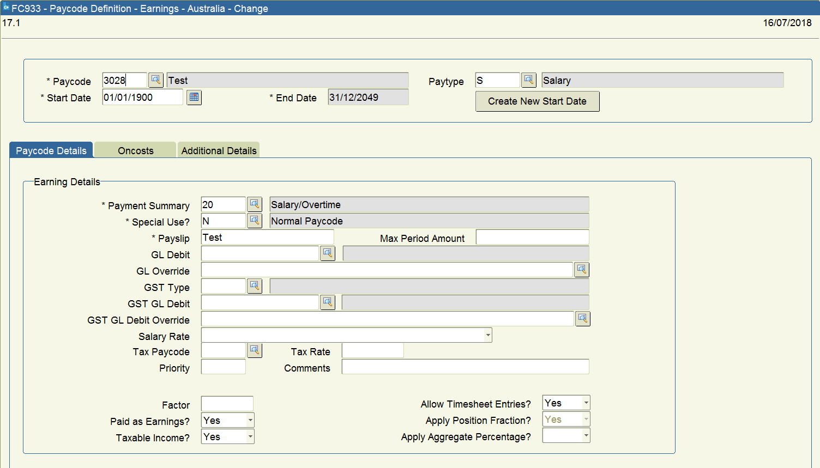Open the Tax Paycode lookup icon
820x468 pixels.
point(255,350)
